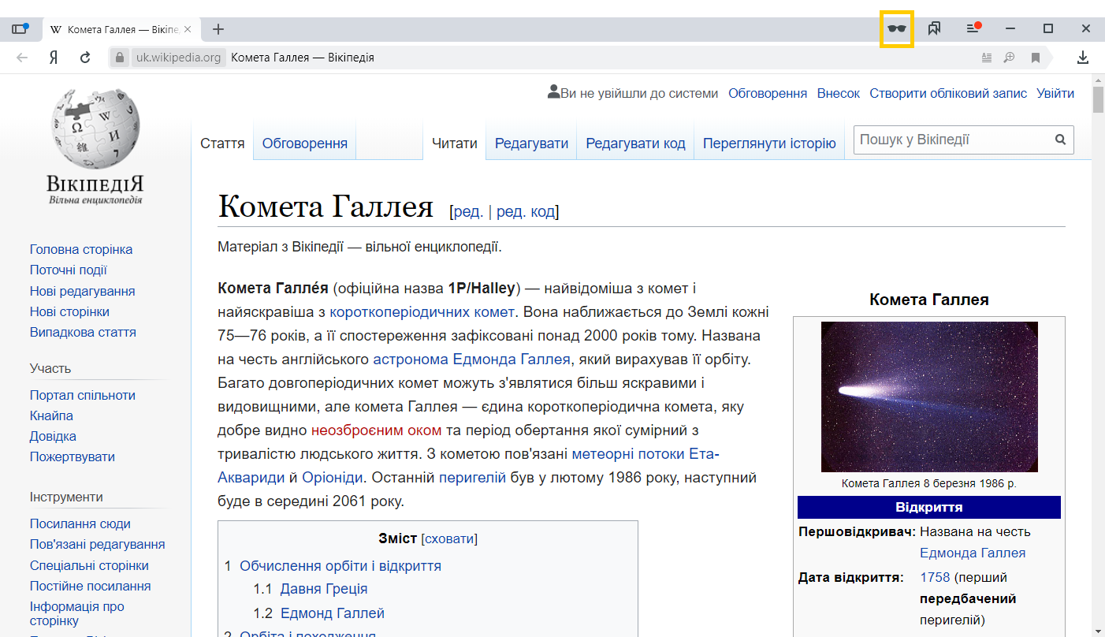Click Створити обліковий запис

click(948, 93)
